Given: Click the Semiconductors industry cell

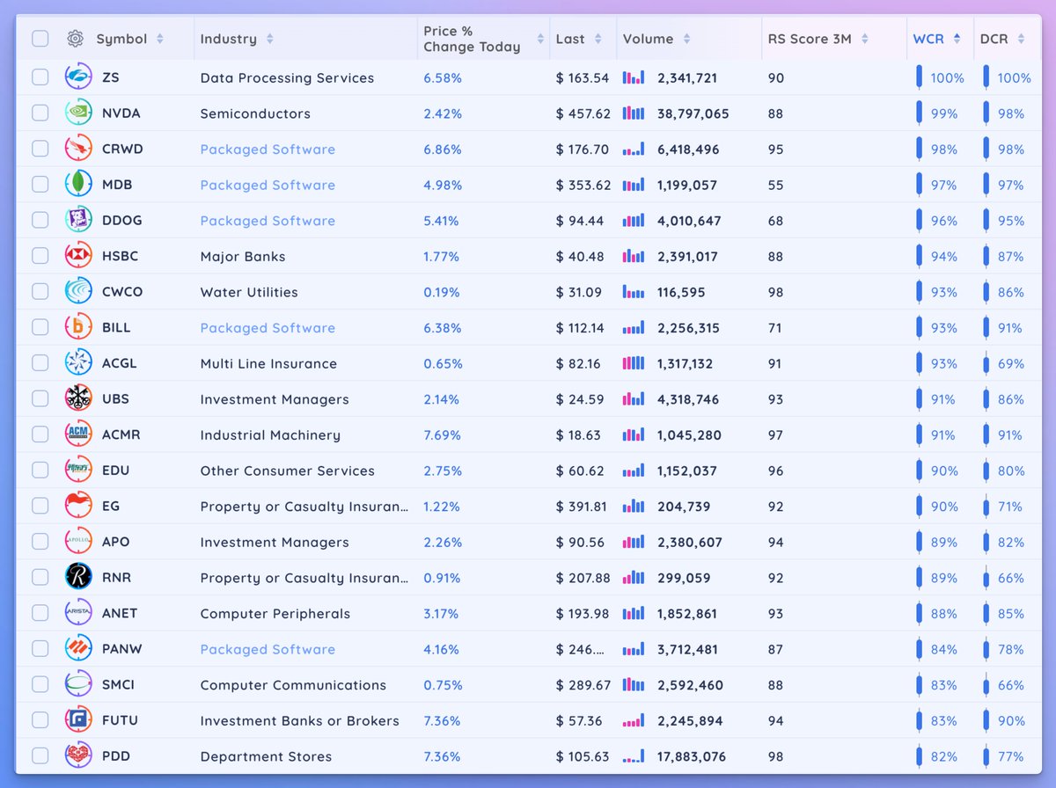Looking at the screenshot, I should point(255,113).
